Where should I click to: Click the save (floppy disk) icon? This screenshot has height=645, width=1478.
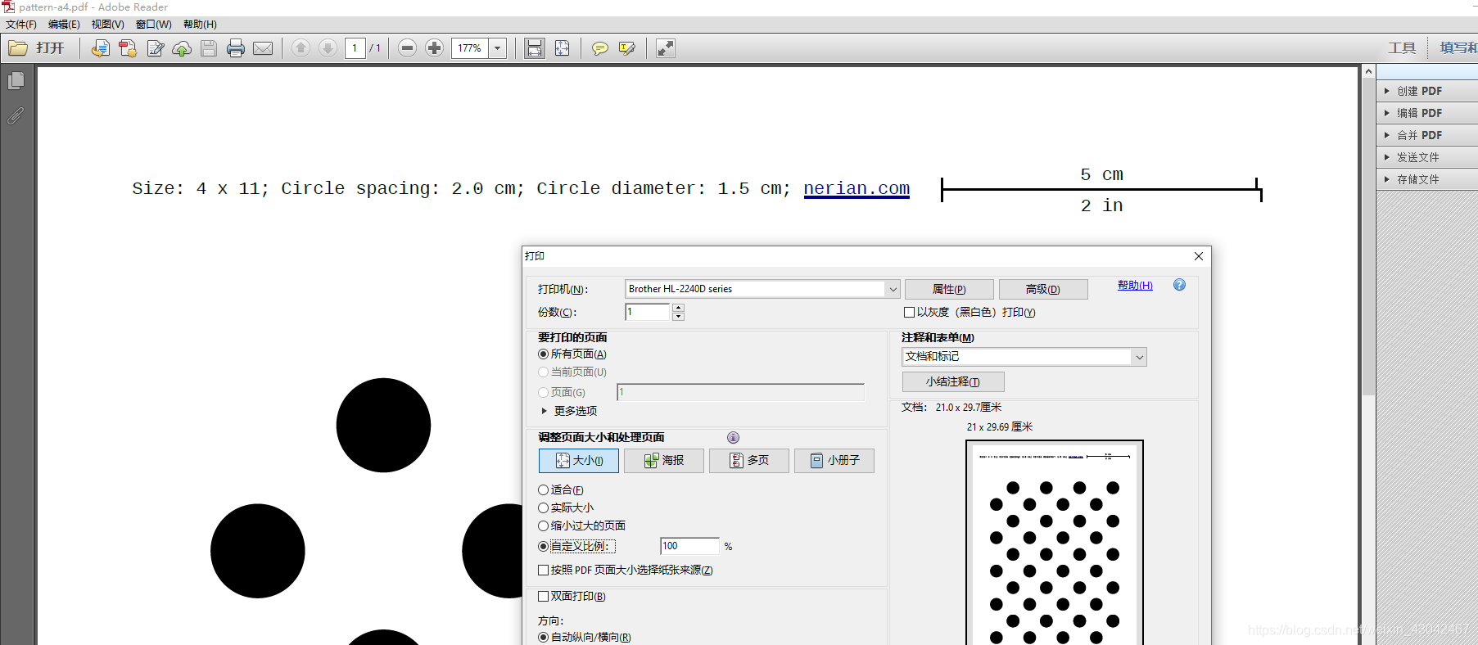point(209,48)
